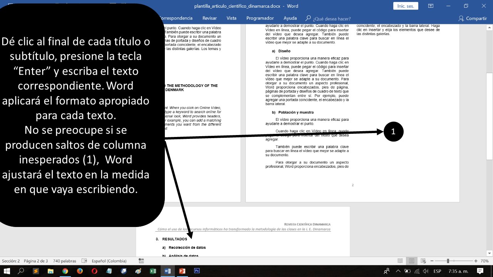Open the taskbar clock showing 7:35 a. m.
The width and height of the screenshot is (493, 277).
point(458,271)
